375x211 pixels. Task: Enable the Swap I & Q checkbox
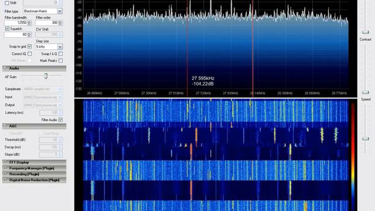point(61,54)
